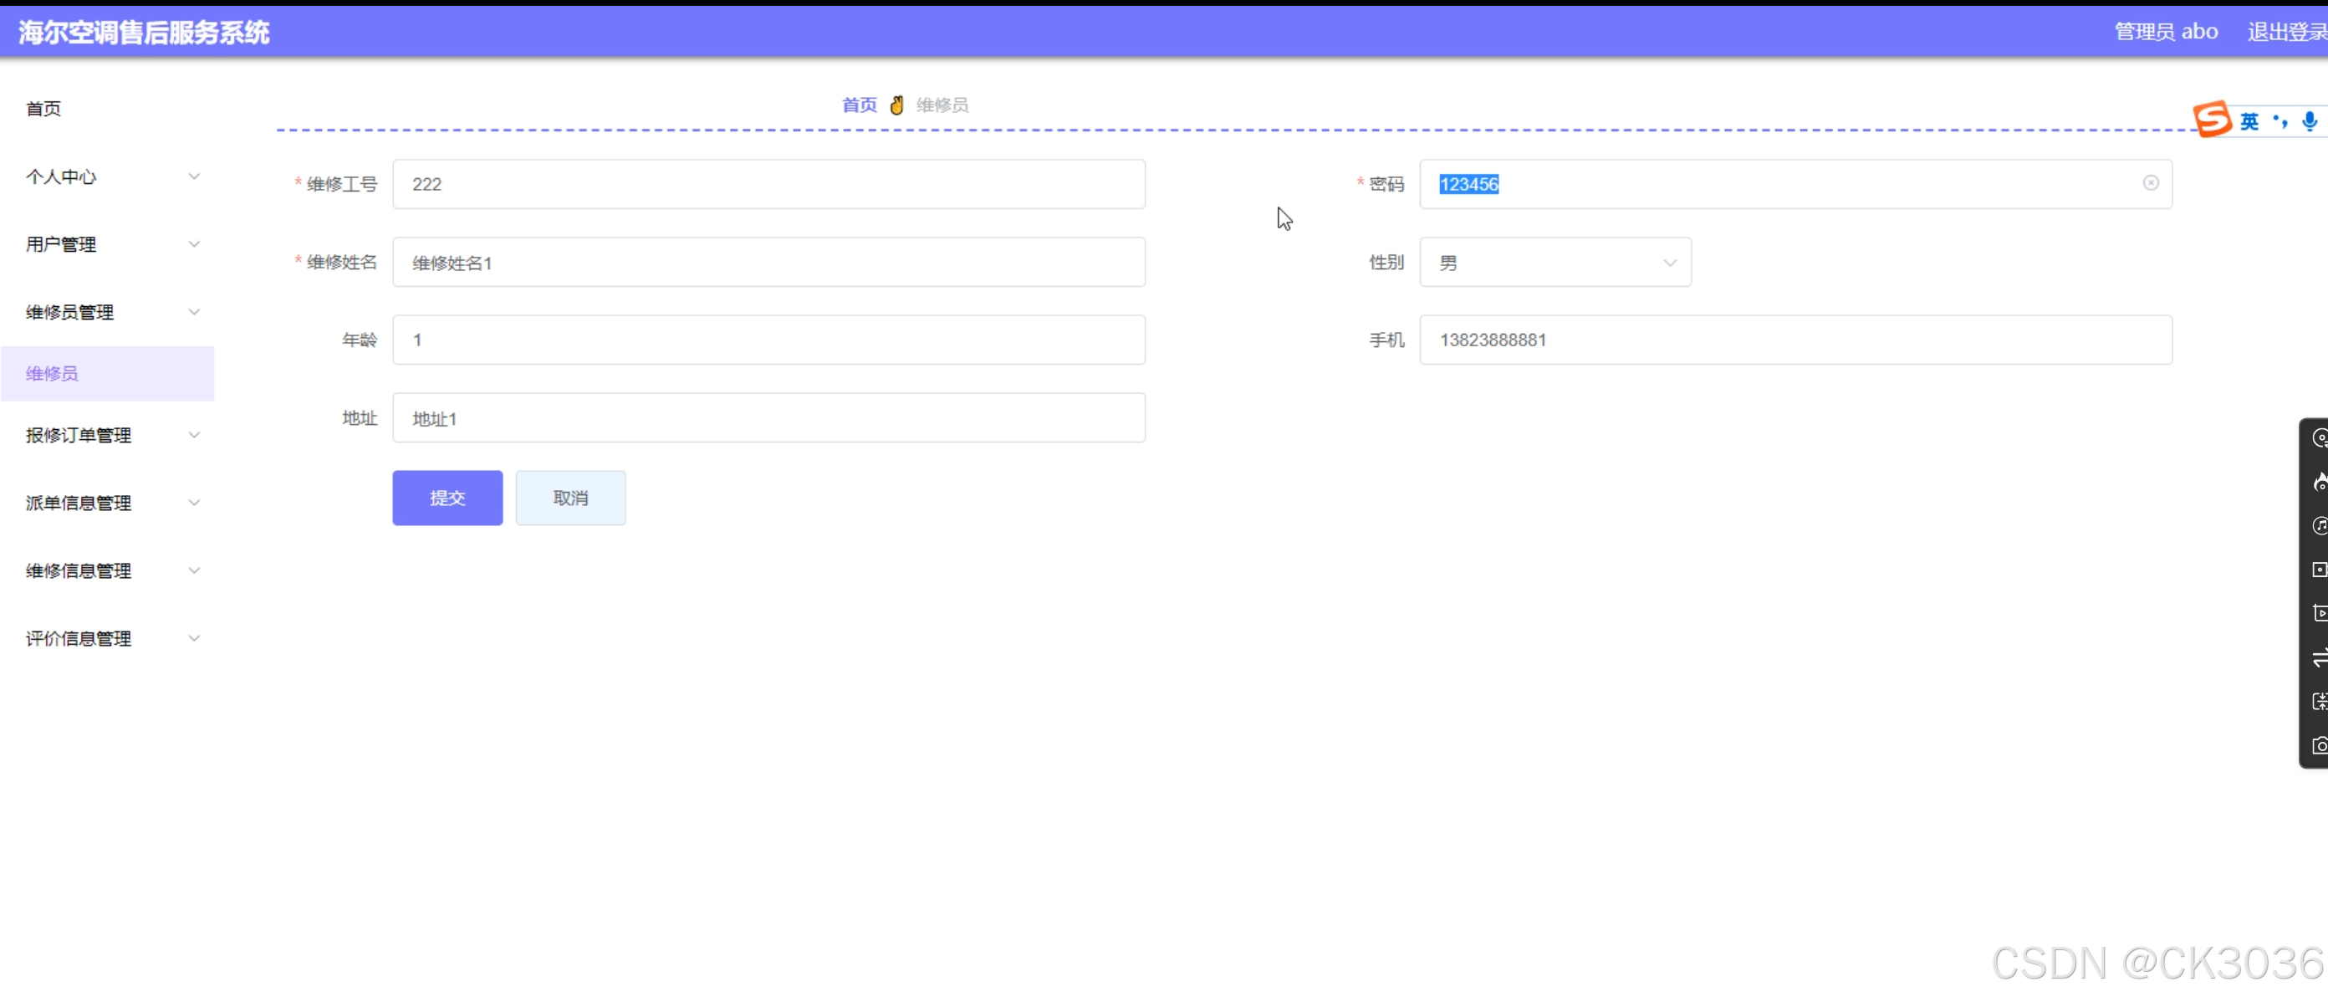The width and height of the screenshot is (2328, 1002).
Task: Click the hand emoji icon in breadcrumb
Action: pos(896,105)
